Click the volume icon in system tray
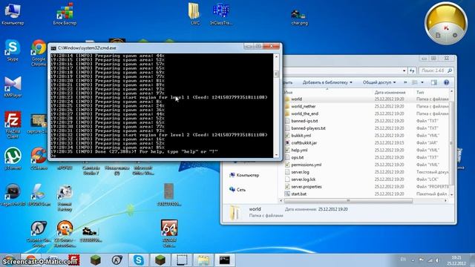This screenshot has width=475, height=267. [437, 260]
